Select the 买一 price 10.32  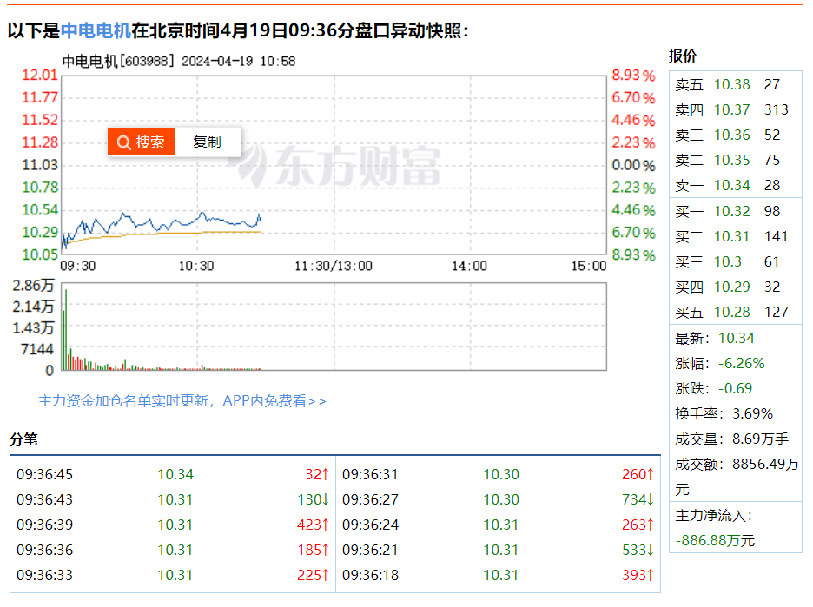point(732,211)
